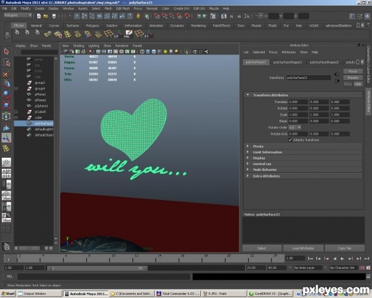This screenshot has height=298, width=372.
Task: Play forward in the playback controls
Action: 342,258
